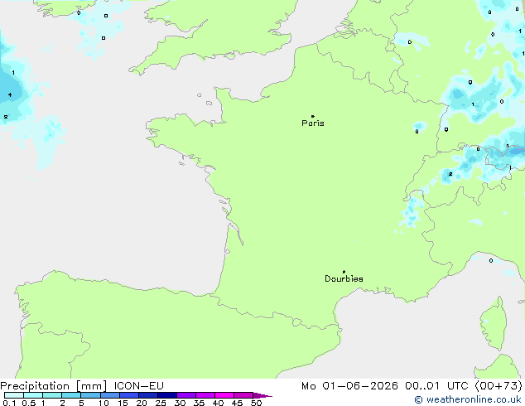Viewport: 525px width, 406px height.
Task: Click the over-50 mm arrow tip of legend
Action: 262,395
